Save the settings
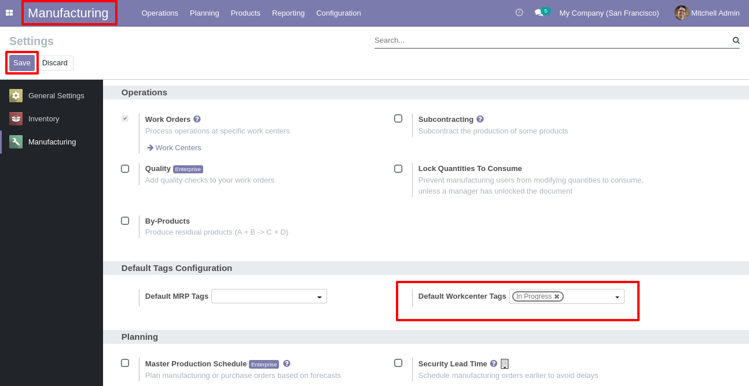Screen dimensions: 749x386 tap(22, 63)
